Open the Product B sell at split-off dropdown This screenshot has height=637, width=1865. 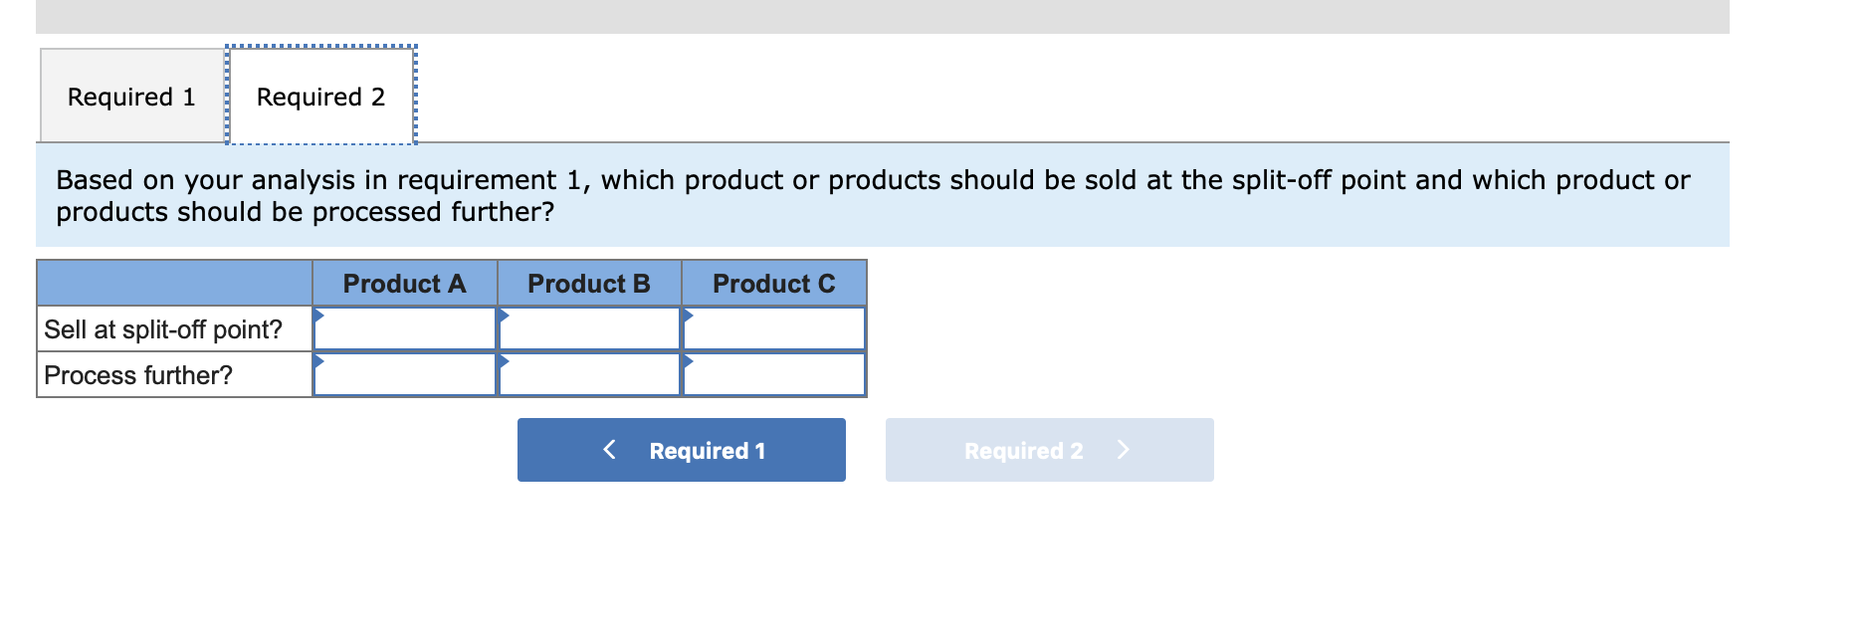[589, 328]
